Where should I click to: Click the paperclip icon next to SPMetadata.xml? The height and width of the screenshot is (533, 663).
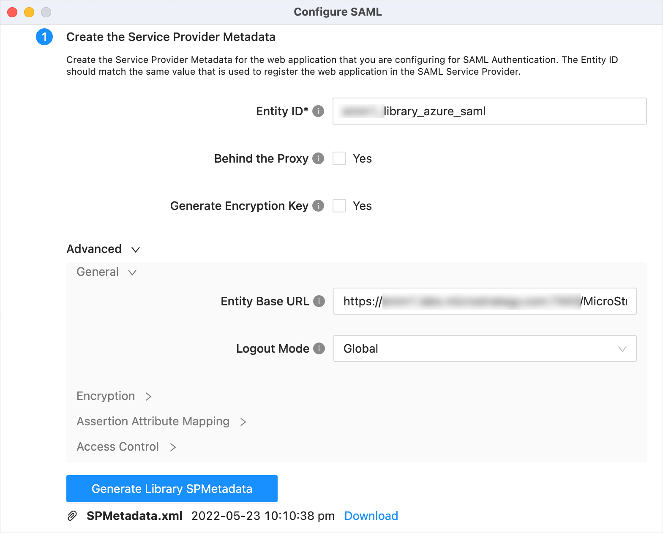72,516
